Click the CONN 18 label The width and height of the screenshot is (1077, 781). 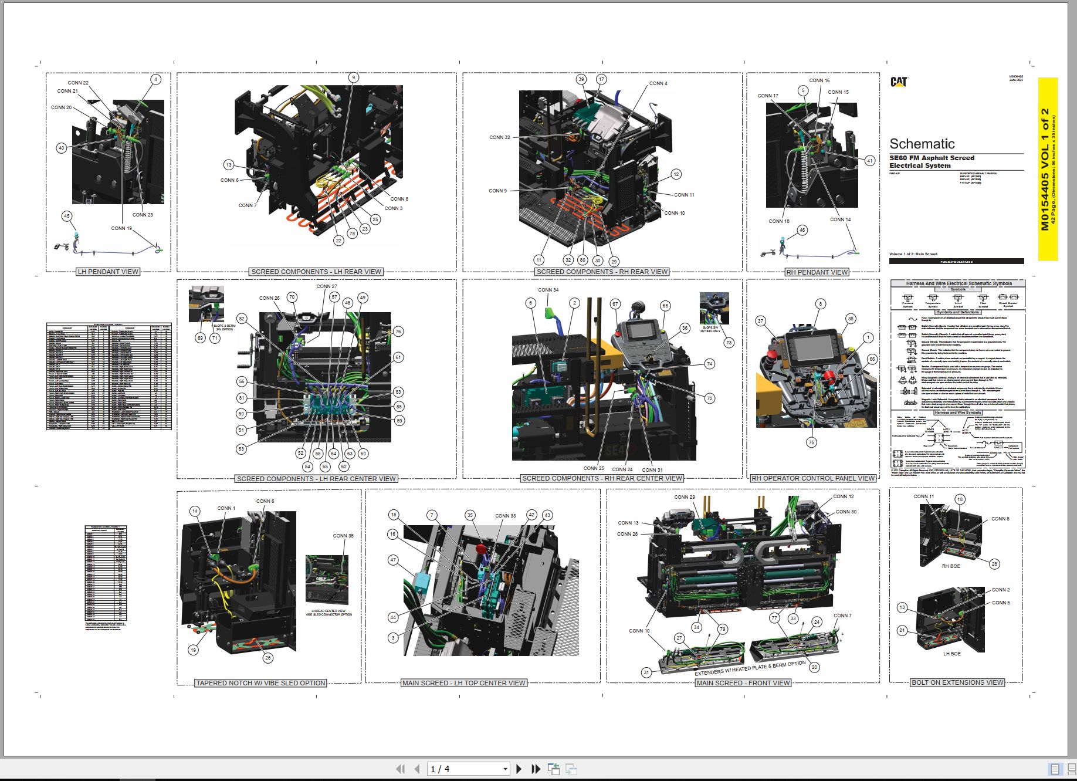[x=779, y=221]
